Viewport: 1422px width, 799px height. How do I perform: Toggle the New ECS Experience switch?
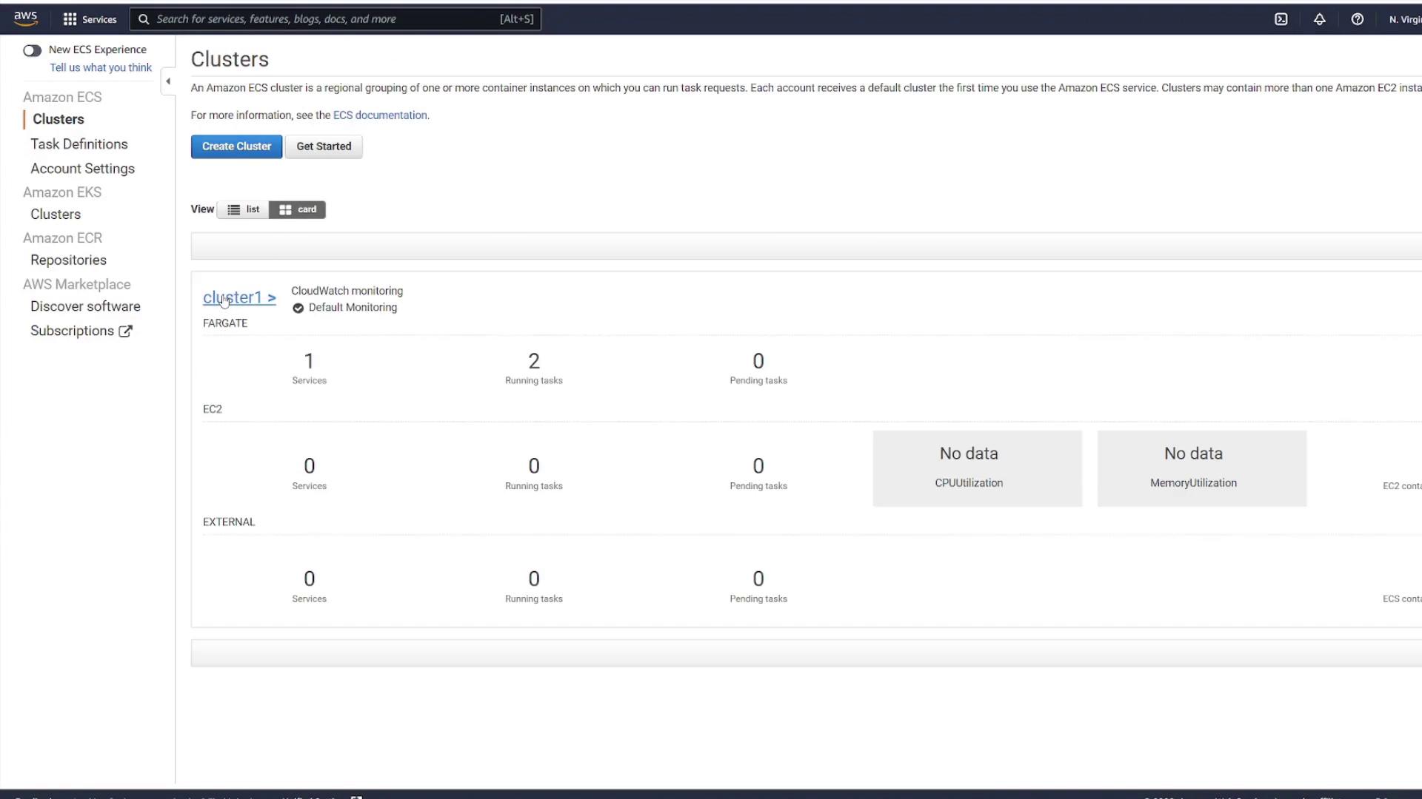32,50
